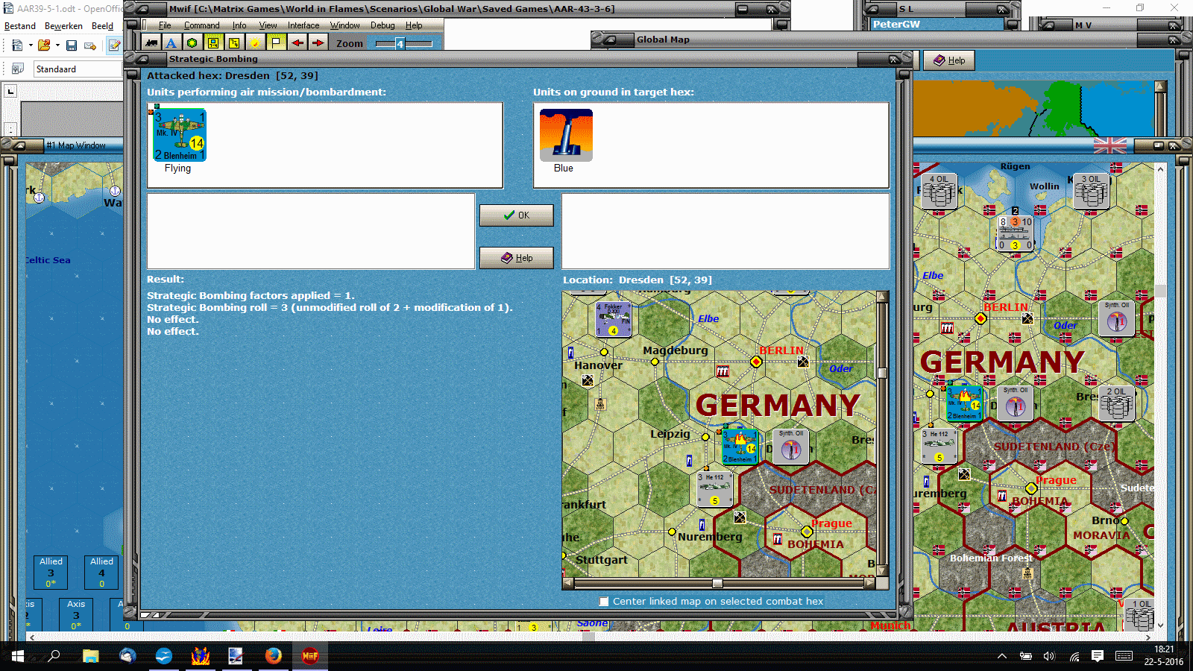Click the flag toolbar icon
This screenshot has height=671, width=1193.
tap(276, 43)
